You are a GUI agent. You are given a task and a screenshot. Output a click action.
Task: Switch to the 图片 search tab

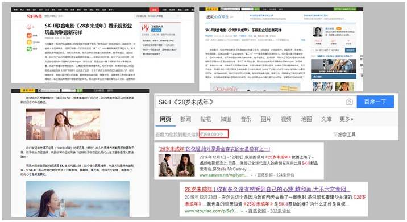[266, 119]
